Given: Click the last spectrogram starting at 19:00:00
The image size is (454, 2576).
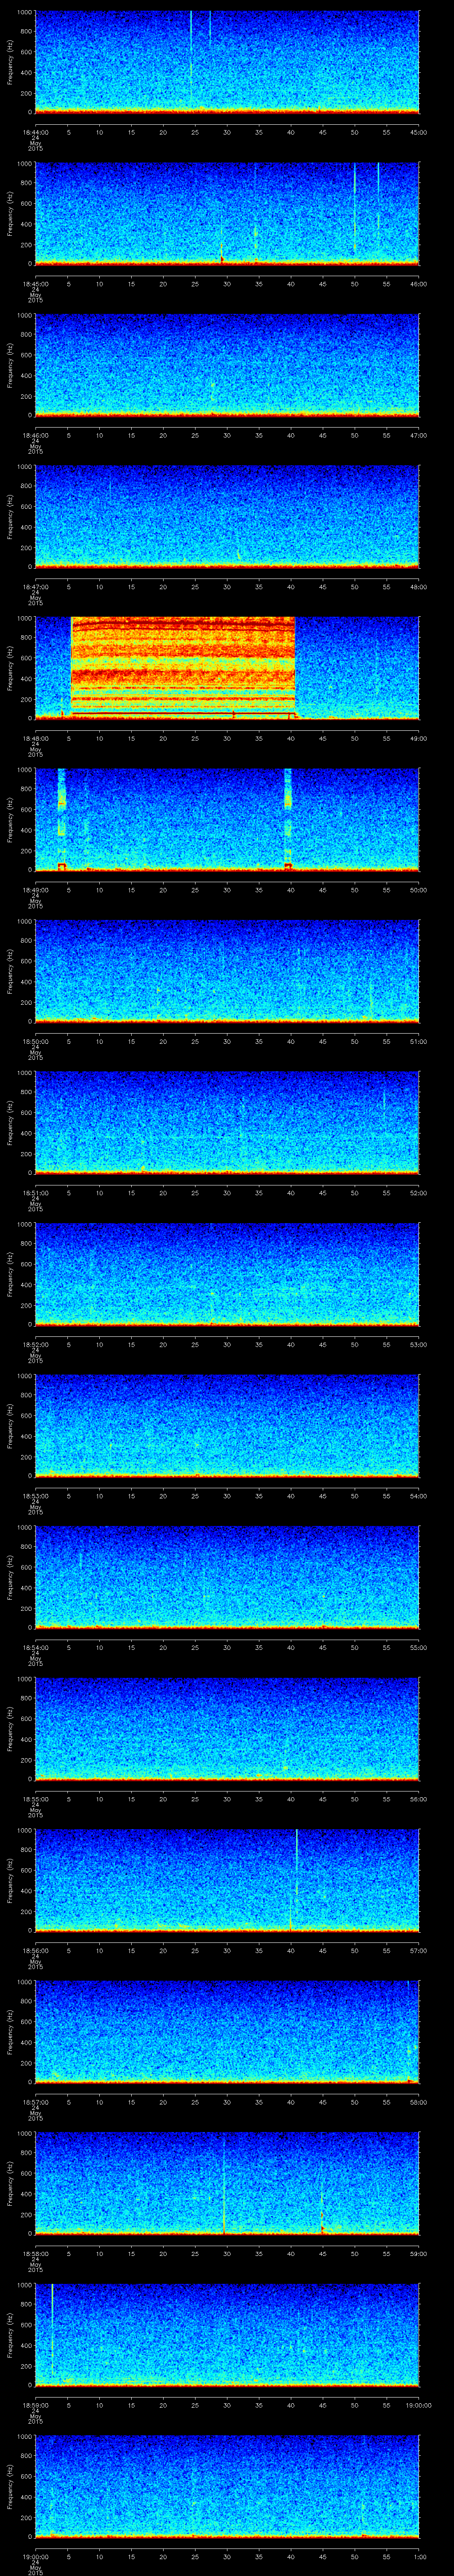Looking at the screenshot, I should [227, 2485].
